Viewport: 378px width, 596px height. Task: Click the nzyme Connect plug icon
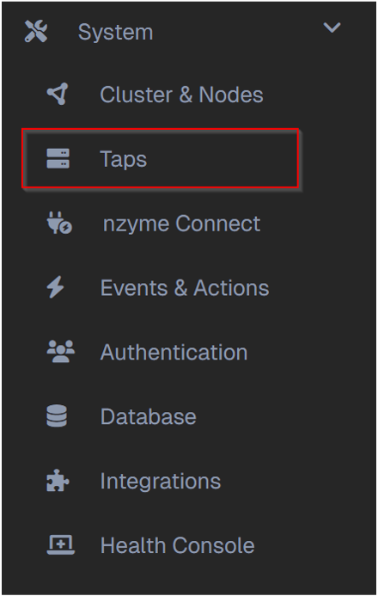(x=59, y=223)
